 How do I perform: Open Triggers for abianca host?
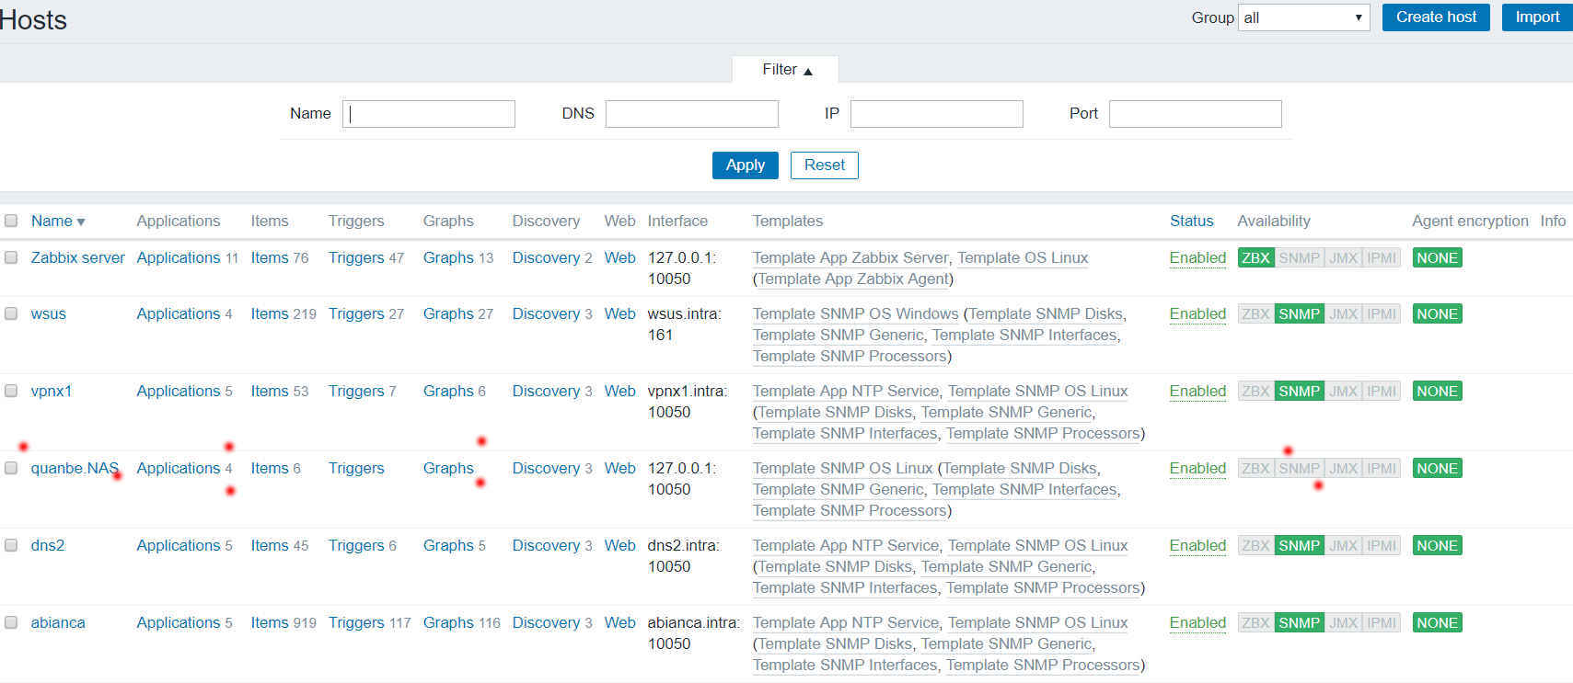[x=356, y=622]
